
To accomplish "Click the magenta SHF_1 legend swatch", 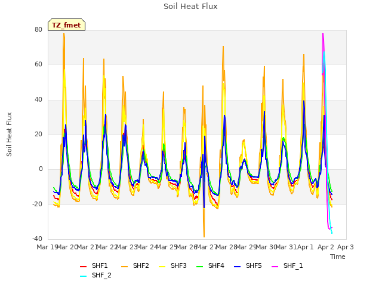I will coord(275,267).
